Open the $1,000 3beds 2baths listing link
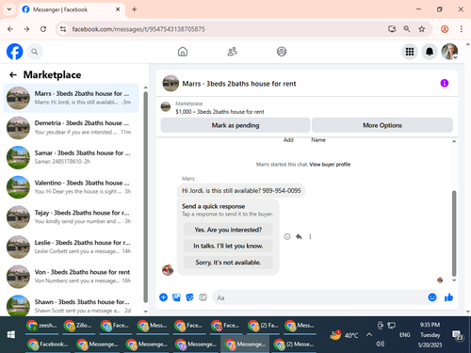The image size is (471, 353). point(219,112)
